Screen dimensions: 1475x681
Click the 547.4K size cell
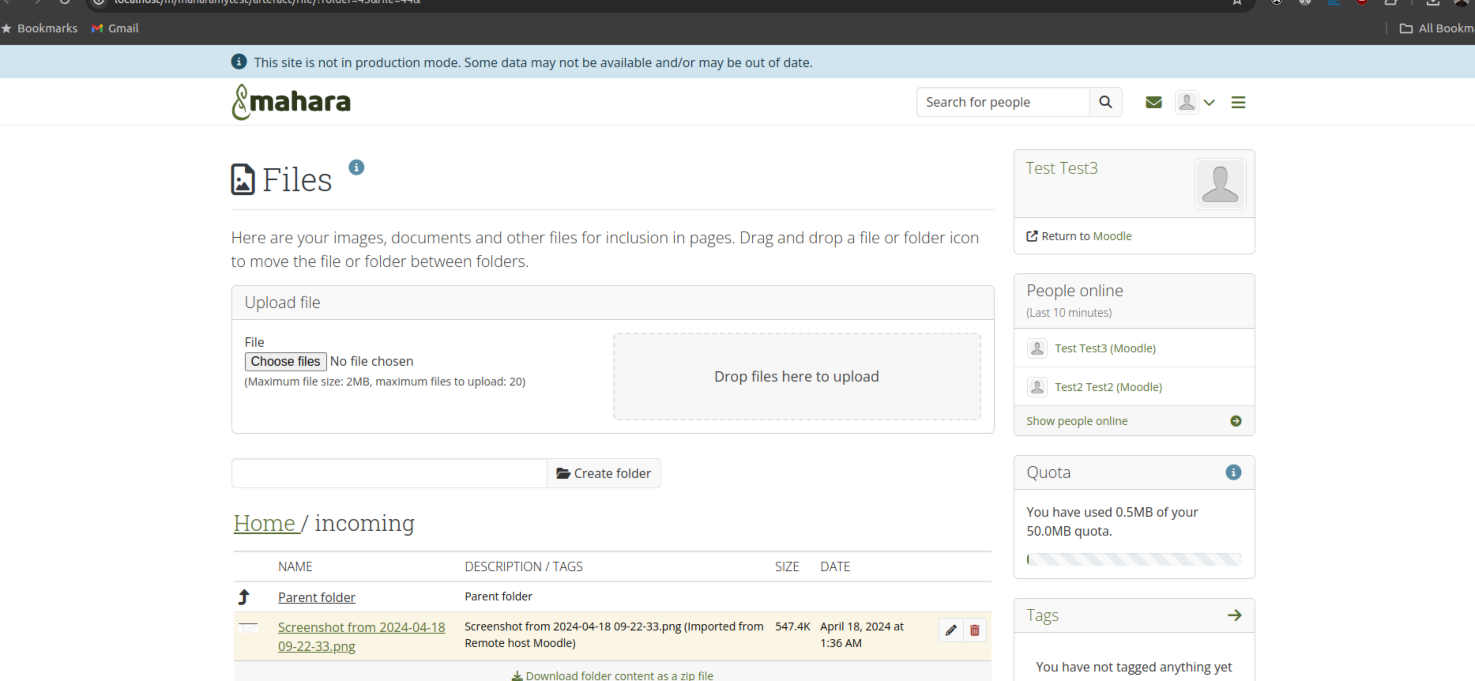click(x=792, y=626)
